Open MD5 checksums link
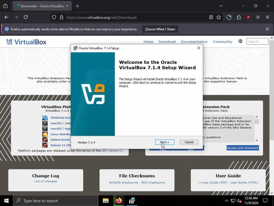The height and width of the screenshot is (206, 274). coord(153,182)
